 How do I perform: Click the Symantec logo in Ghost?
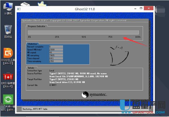point(94,95)
